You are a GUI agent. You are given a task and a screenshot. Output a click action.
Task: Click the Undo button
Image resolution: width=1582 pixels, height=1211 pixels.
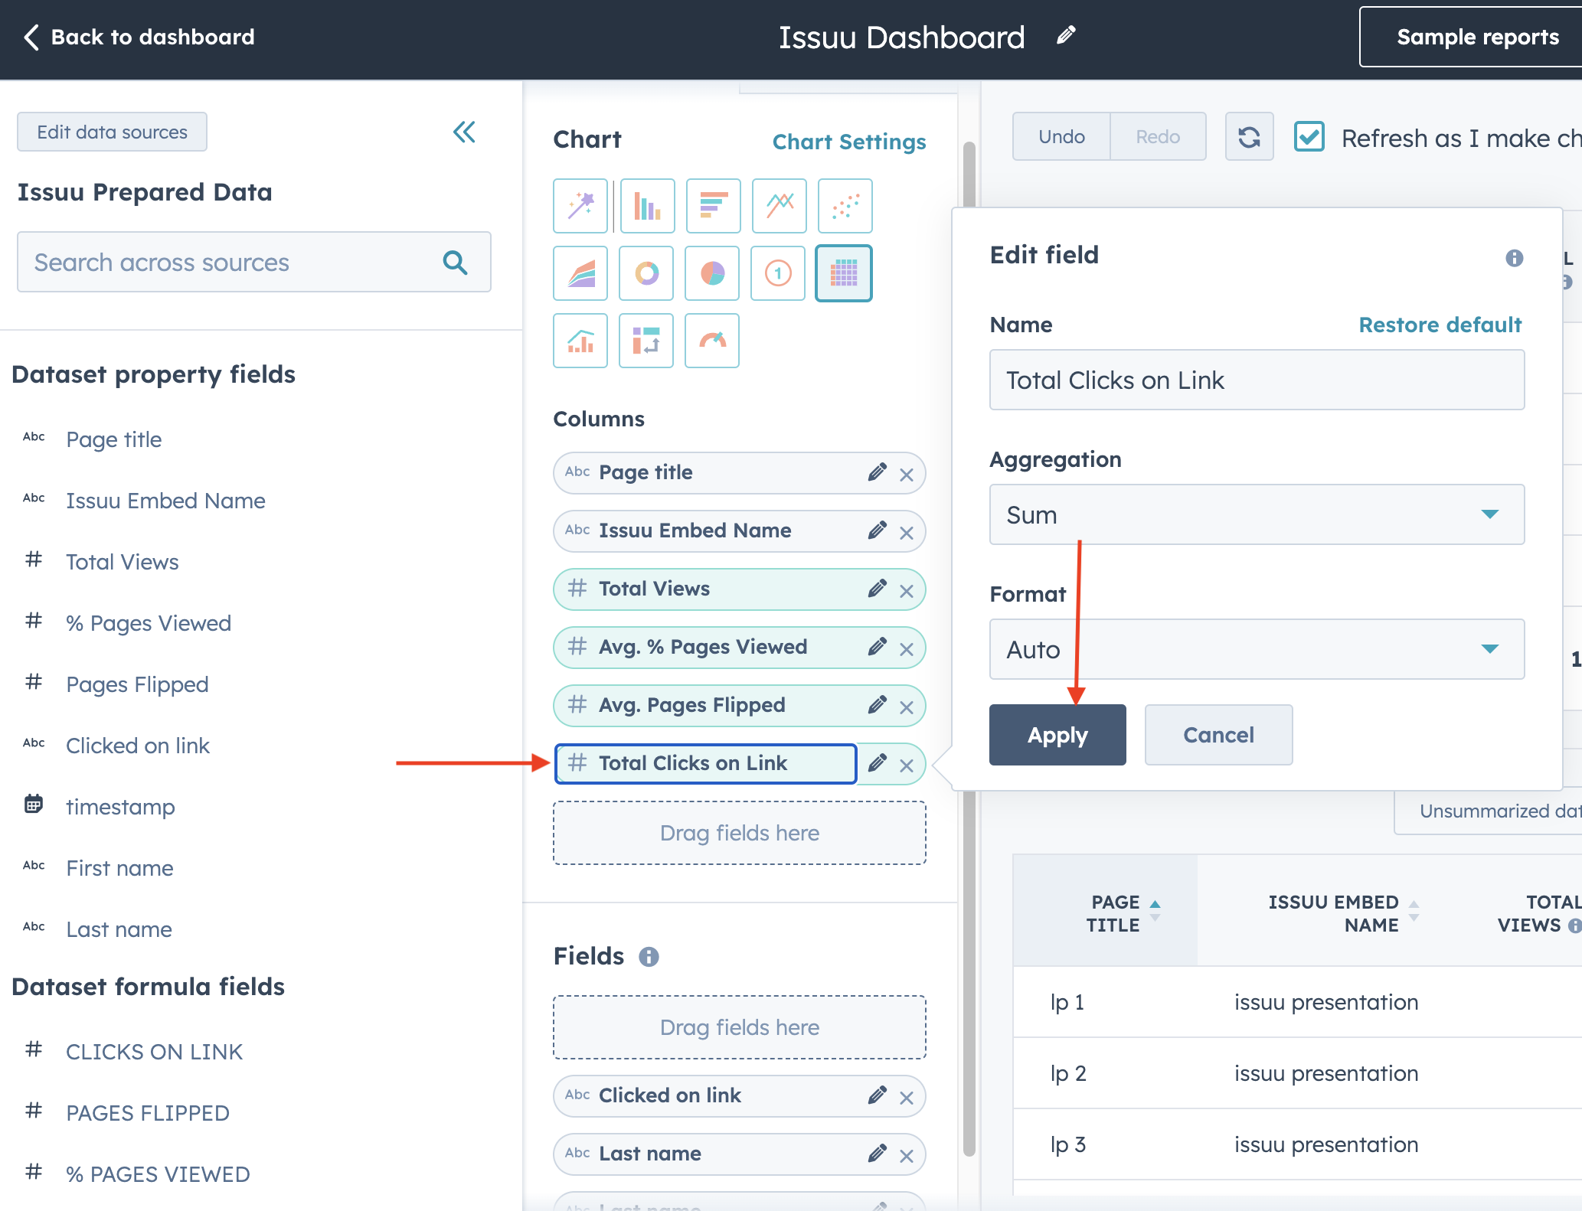pyautogui.click(x=1061, y=137)
